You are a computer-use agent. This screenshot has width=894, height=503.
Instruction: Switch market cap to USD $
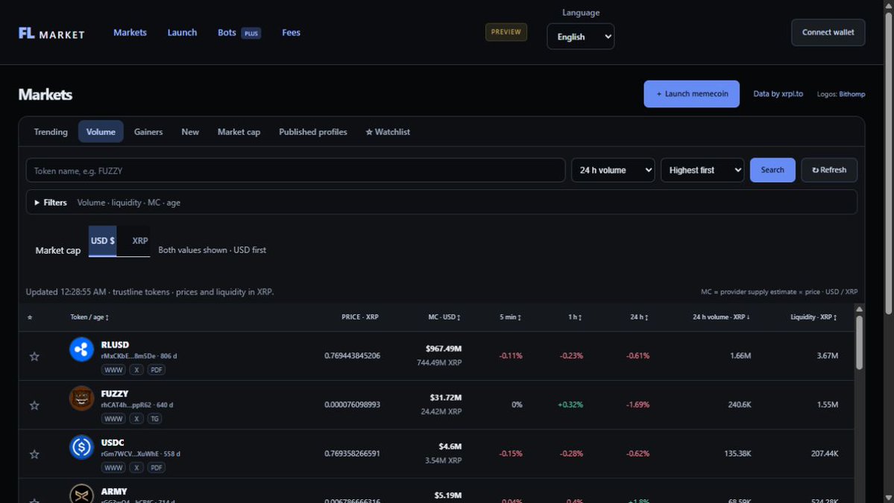click(x=103, y=241)
